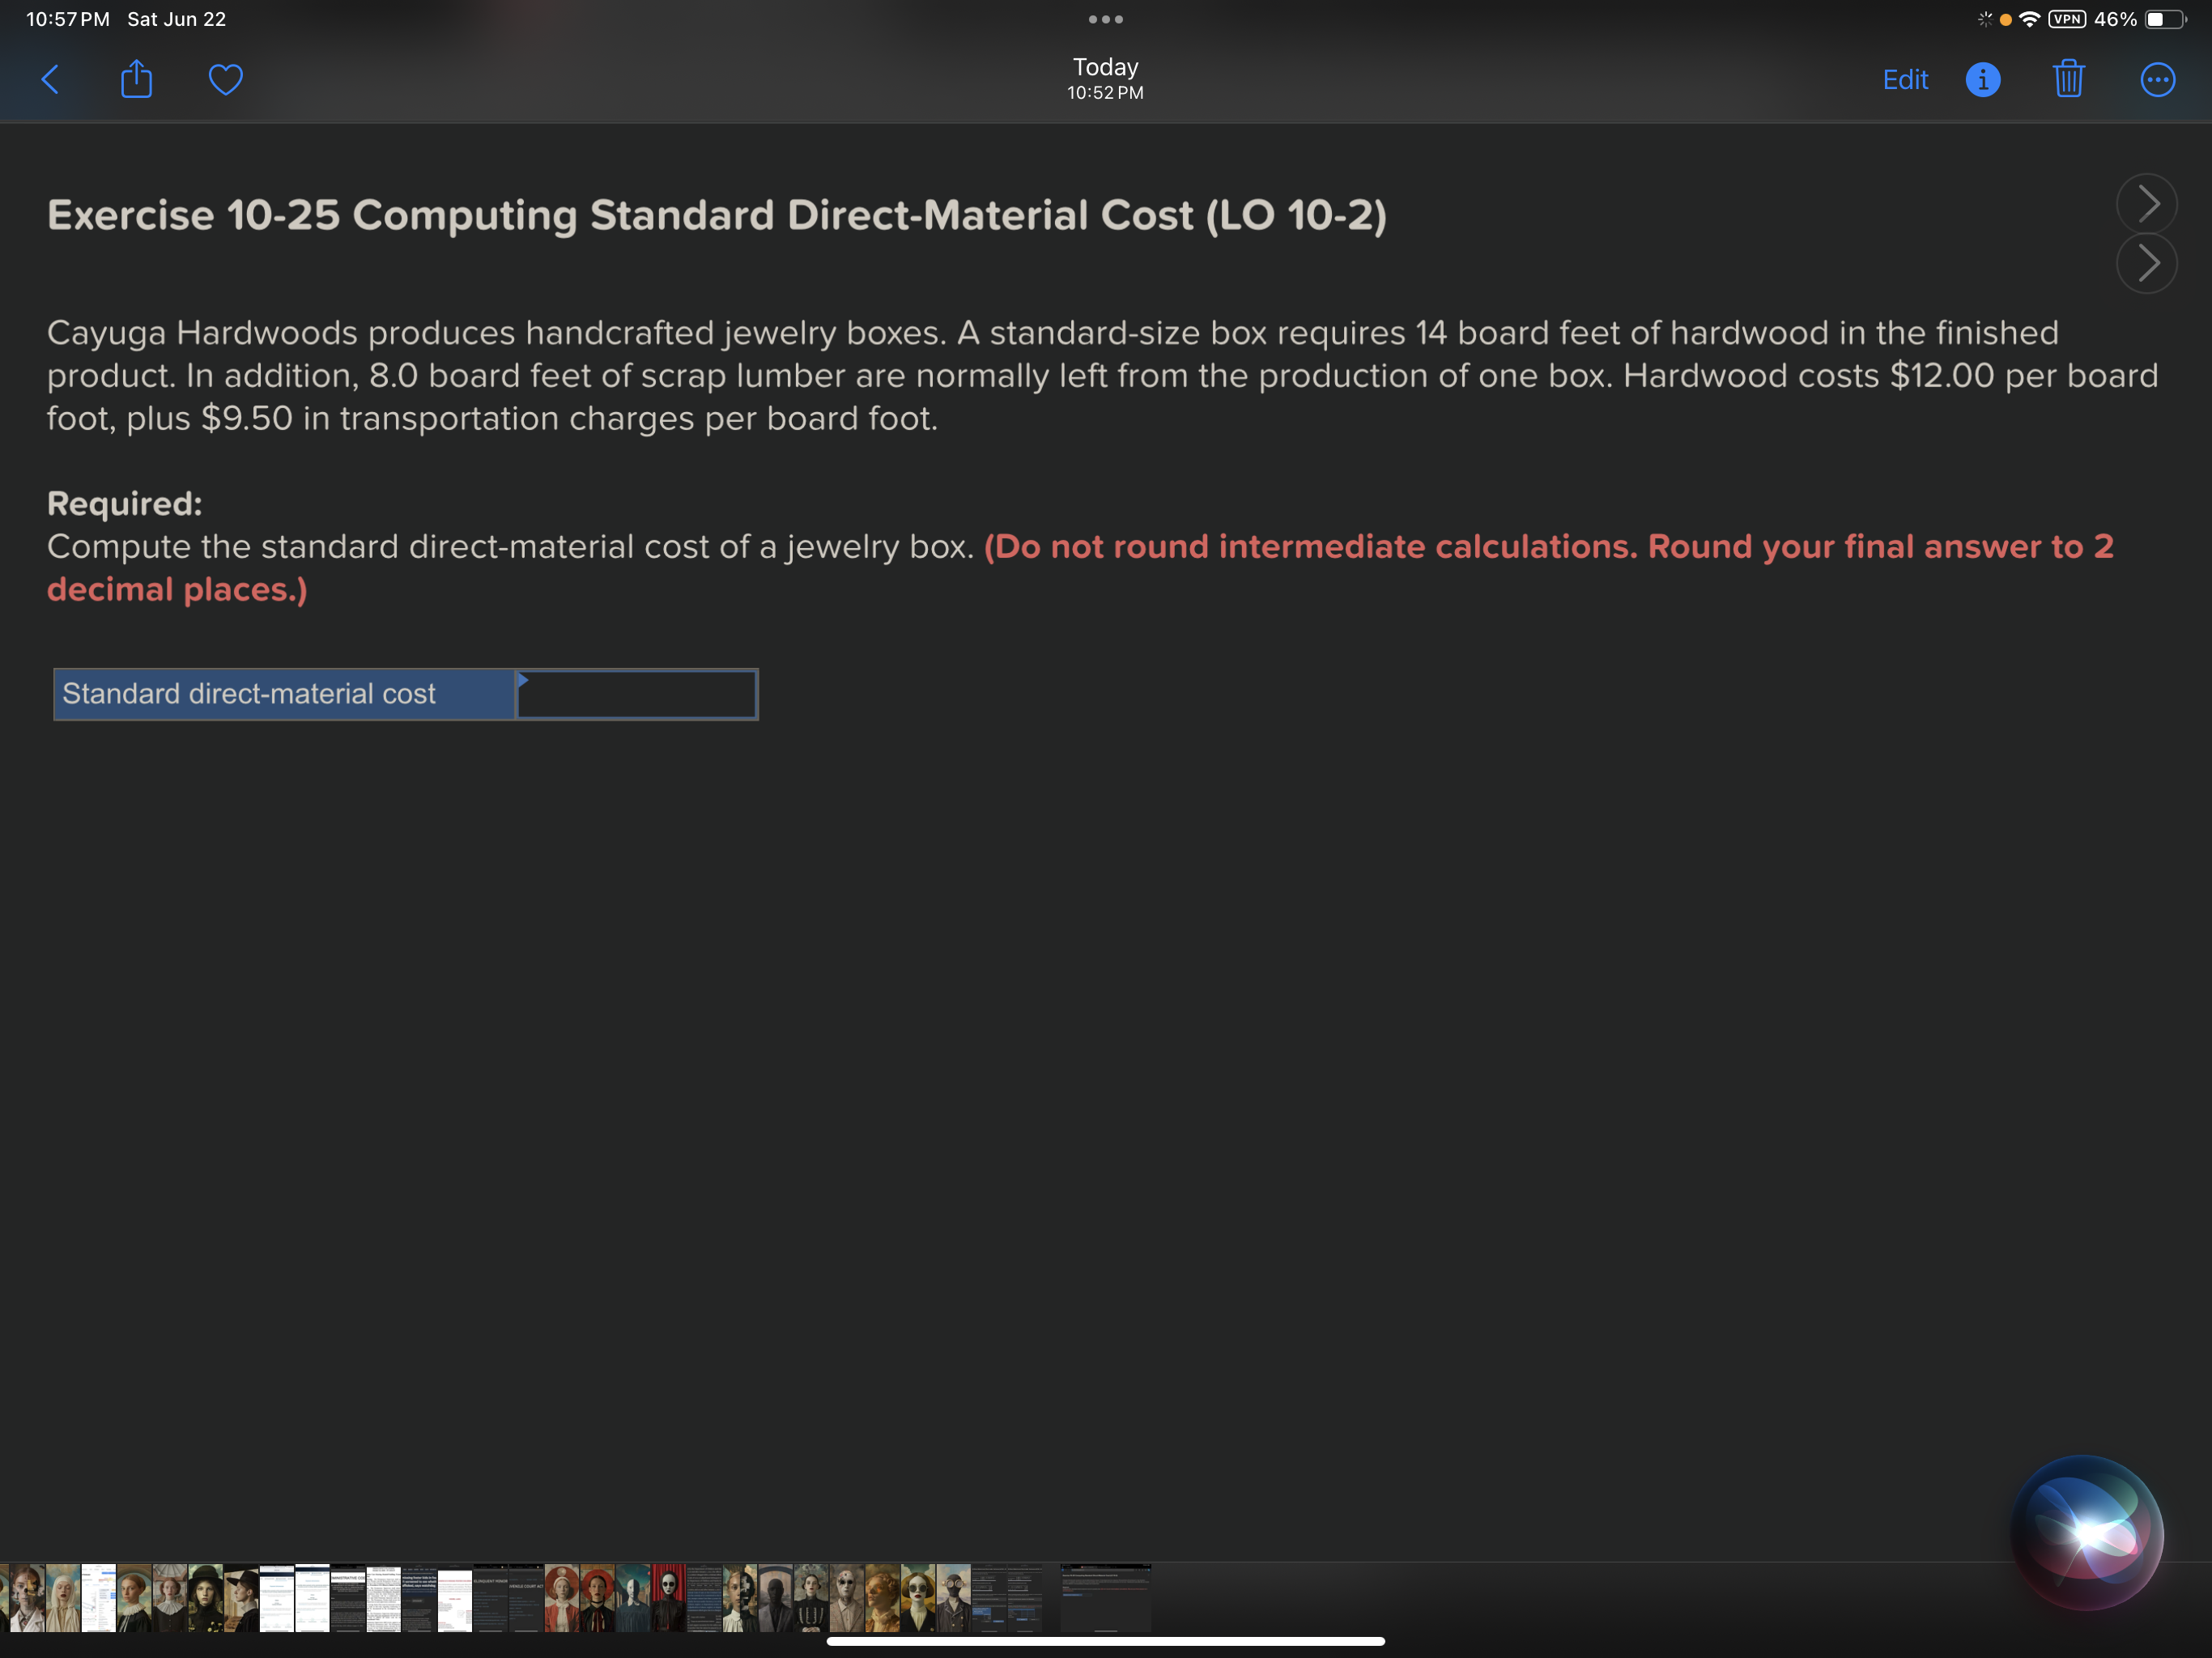Tap the upper right chevron circle
Screen dimensions: 2212x1658
[2146, 204]
